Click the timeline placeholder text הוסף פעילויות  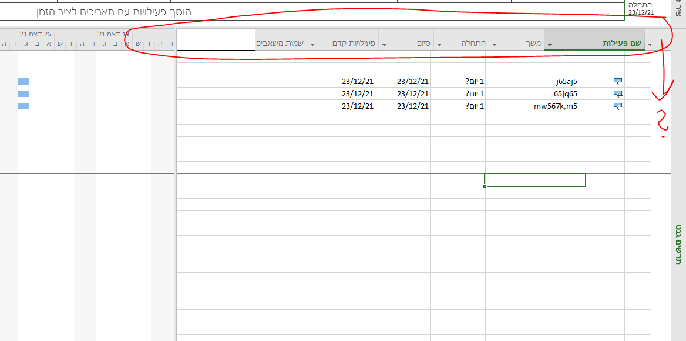114,12
